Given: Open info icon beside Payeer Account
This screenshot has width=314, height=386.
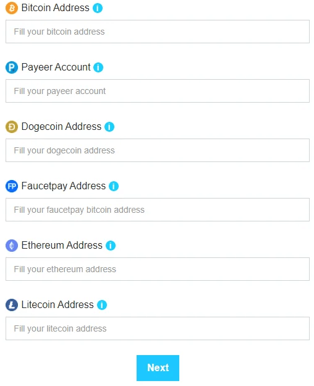Looking at the screenshot, I should pyautogui.click(x=98, y=67).
